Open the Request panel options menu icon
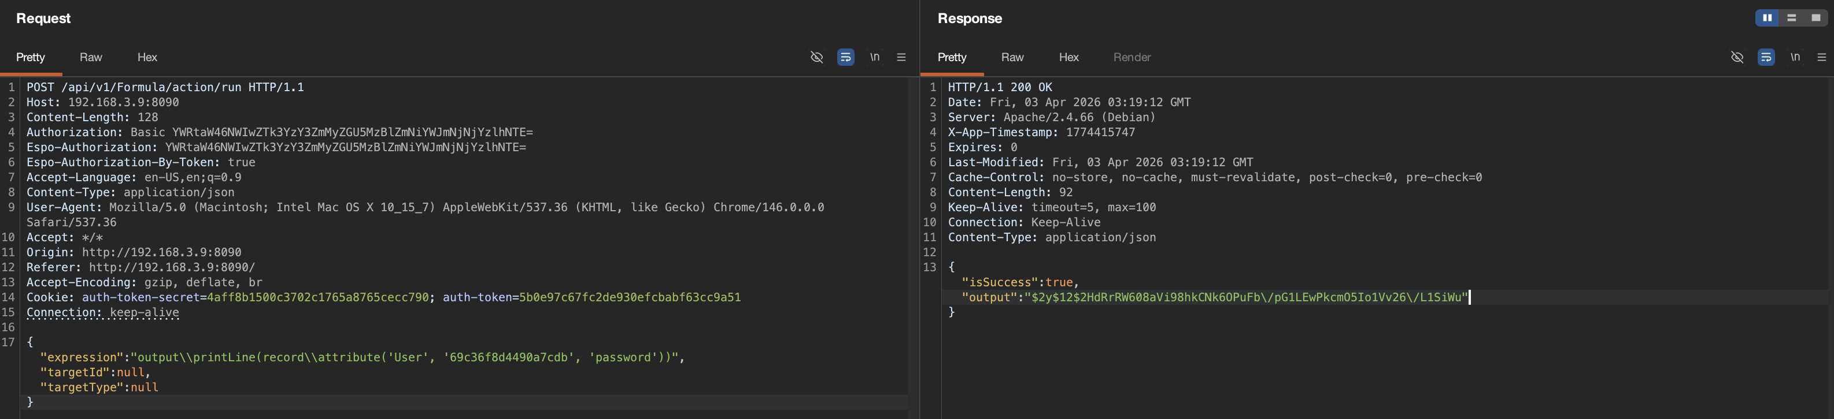 pyautogui.click(x=901, y=57)
